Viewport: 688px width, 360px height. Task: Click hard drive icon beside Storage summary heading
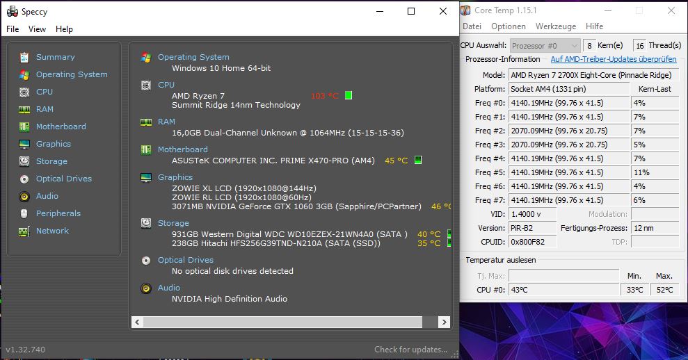[146, 223]
